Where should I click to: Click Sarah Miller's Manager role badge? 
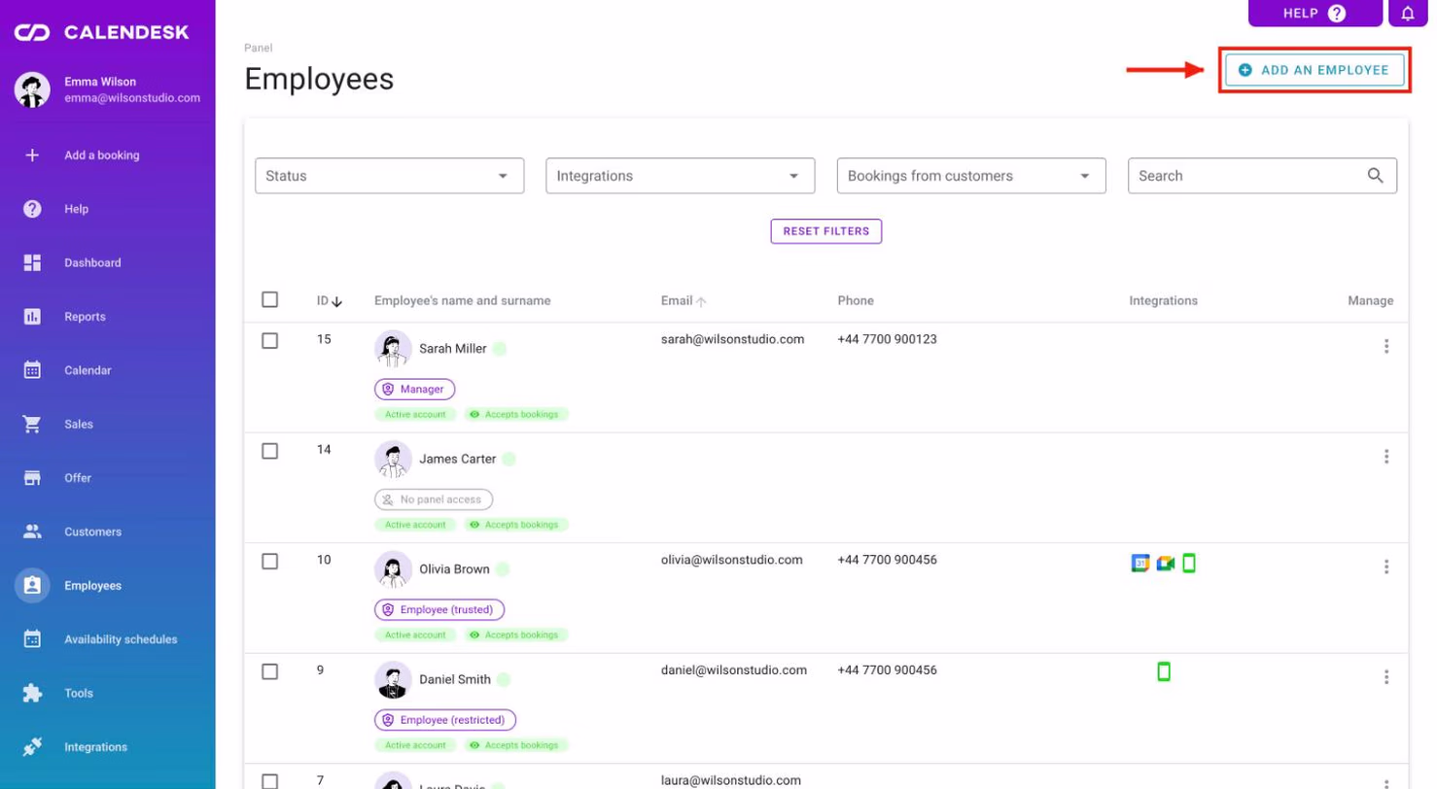tap(415, 389)
